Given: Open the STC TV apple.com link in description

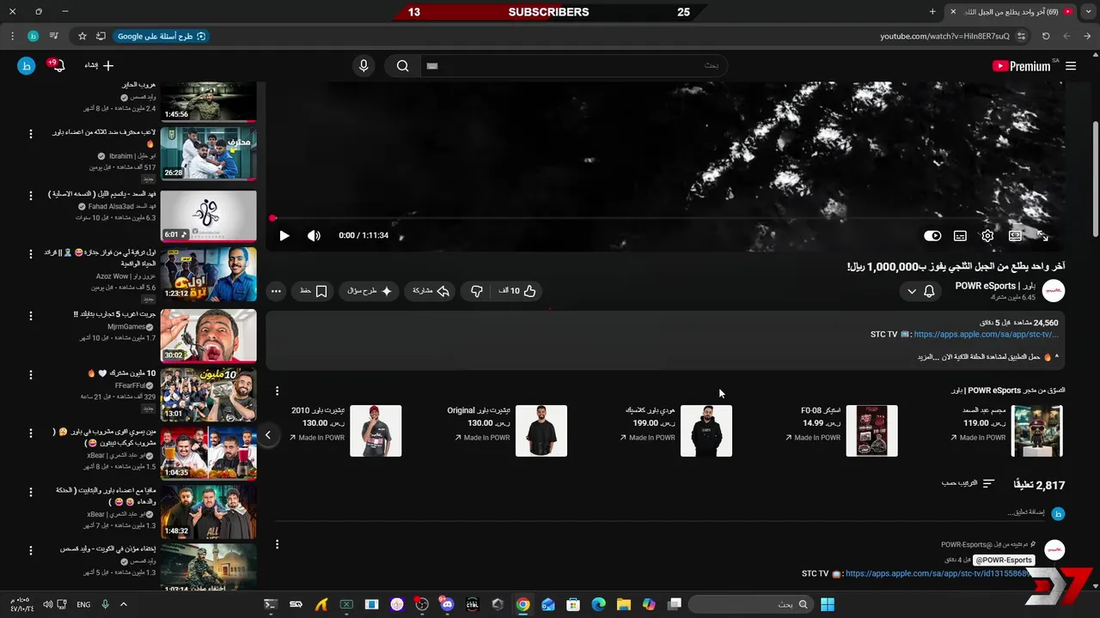Looking at the screenshot, I should [x=986, y=335].
